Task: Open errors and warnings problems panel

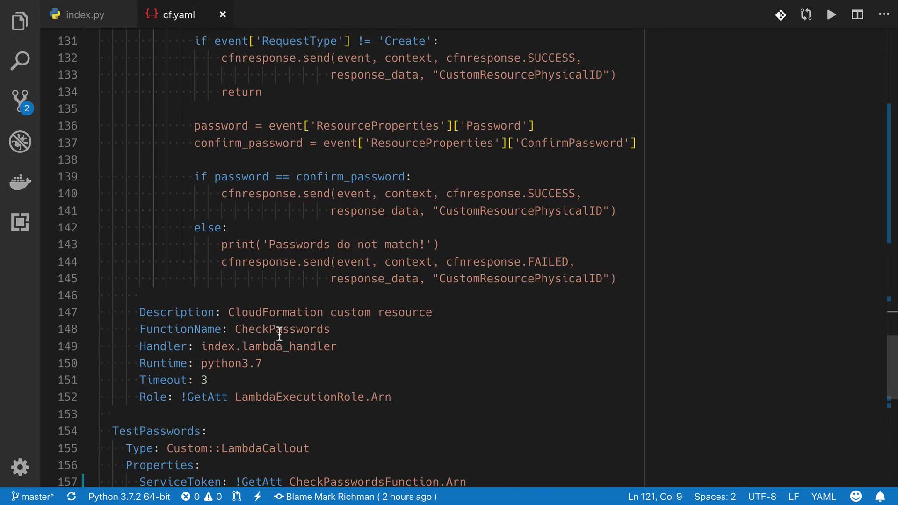Action: click(x=202, y=497)
